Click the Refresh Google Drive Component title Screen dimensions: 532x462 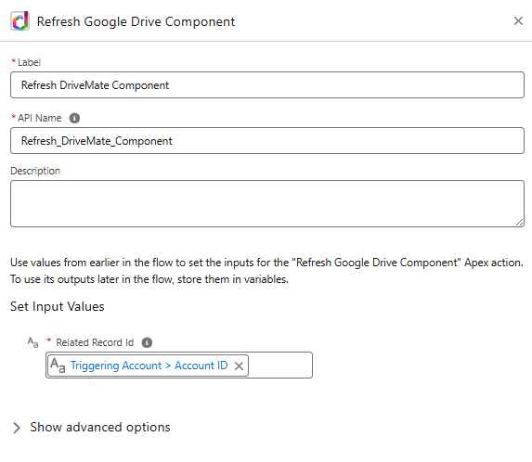click(136, 21)
